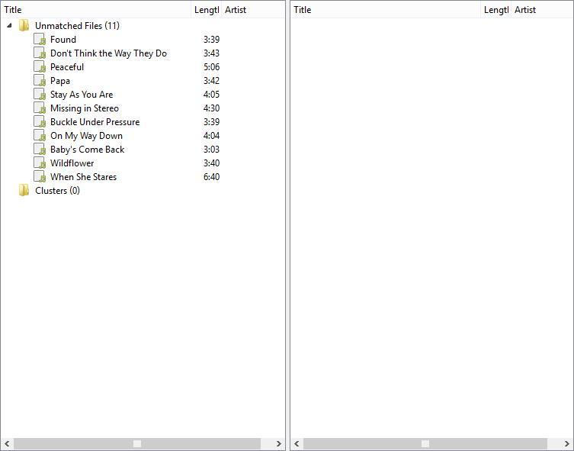The height and width of the screenshot is (451, 574).
Task: Collapse the Unmatched Files folder tree
Action: point(9,26)
